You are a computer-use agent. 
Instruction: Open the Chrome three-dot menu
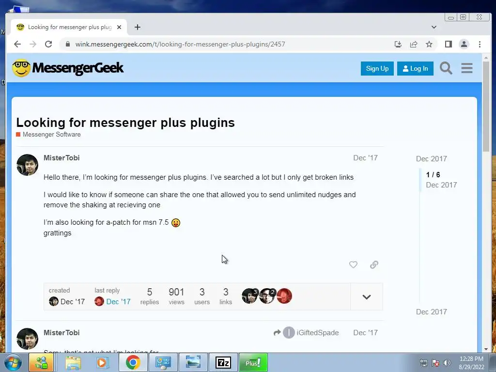(x=480, y=44)
